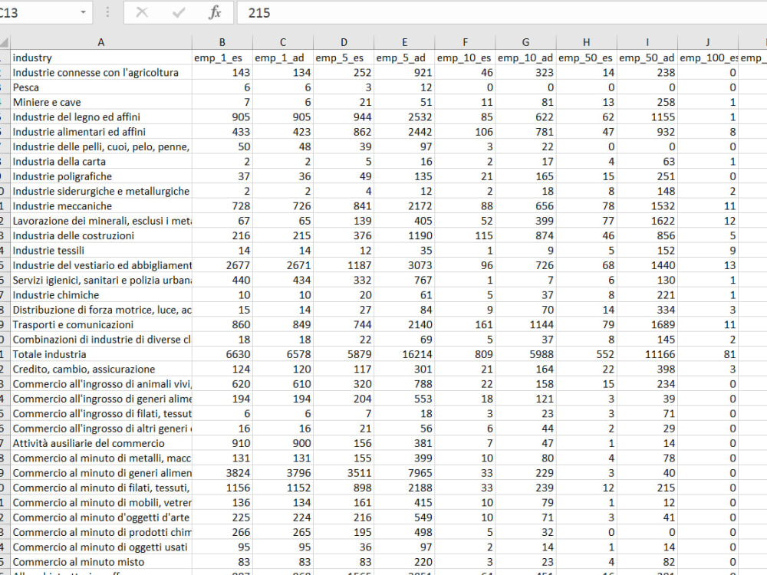Click the 'emp_50_es' header cell

point(586,58)
